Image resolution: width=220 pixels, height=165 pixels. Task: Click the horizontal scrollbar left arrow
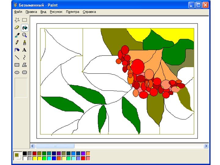coord(33,146)
